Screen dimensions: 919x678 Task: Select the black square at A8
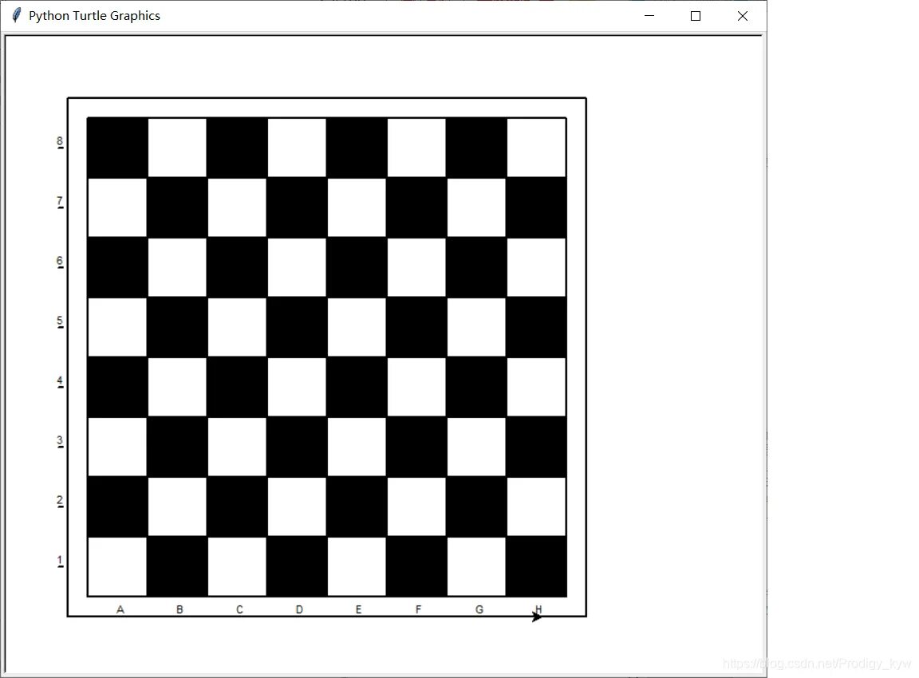117,148
